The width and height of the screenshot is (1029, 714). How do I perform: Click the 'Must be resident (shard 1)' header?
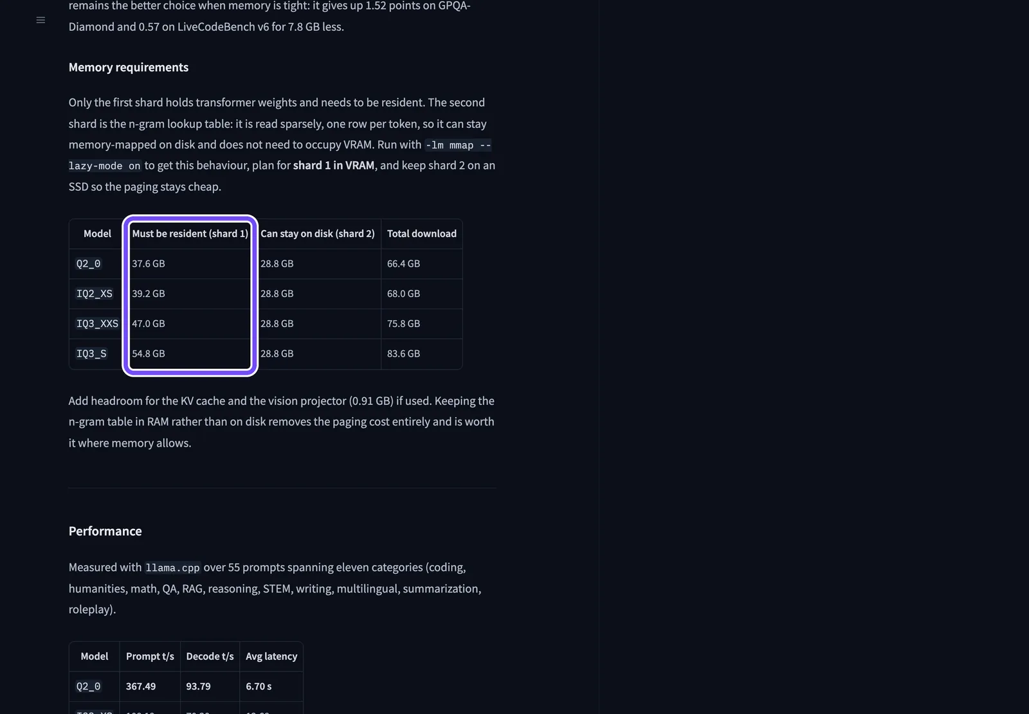click(190, 233)
